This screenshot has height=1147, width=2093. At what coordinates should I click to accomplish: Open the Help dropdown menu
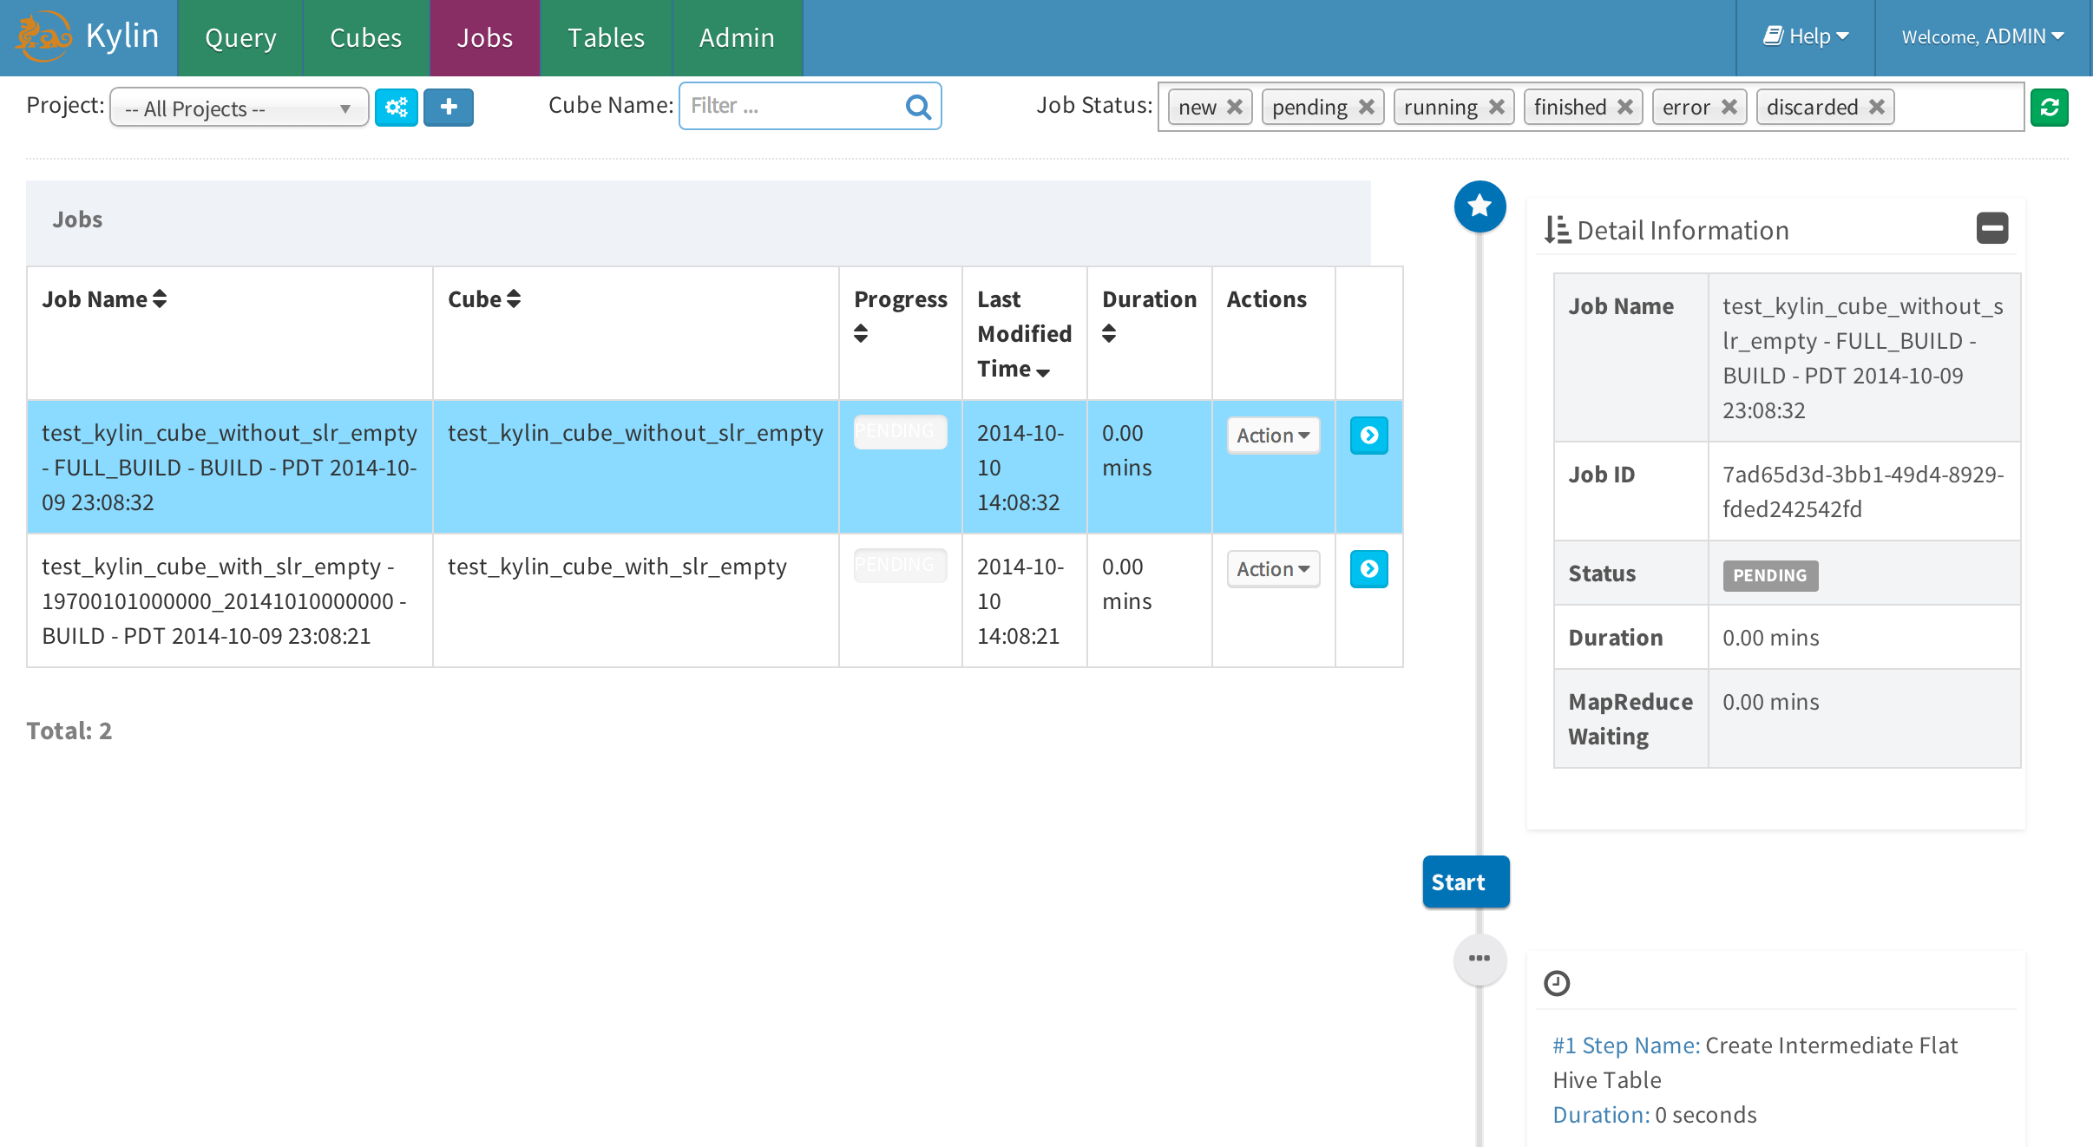[x=1806, y=36]
